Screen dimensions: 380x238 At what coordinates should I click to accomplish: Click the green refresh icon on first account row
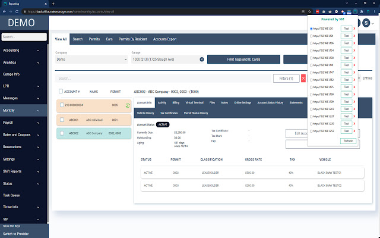coord(128,105)
